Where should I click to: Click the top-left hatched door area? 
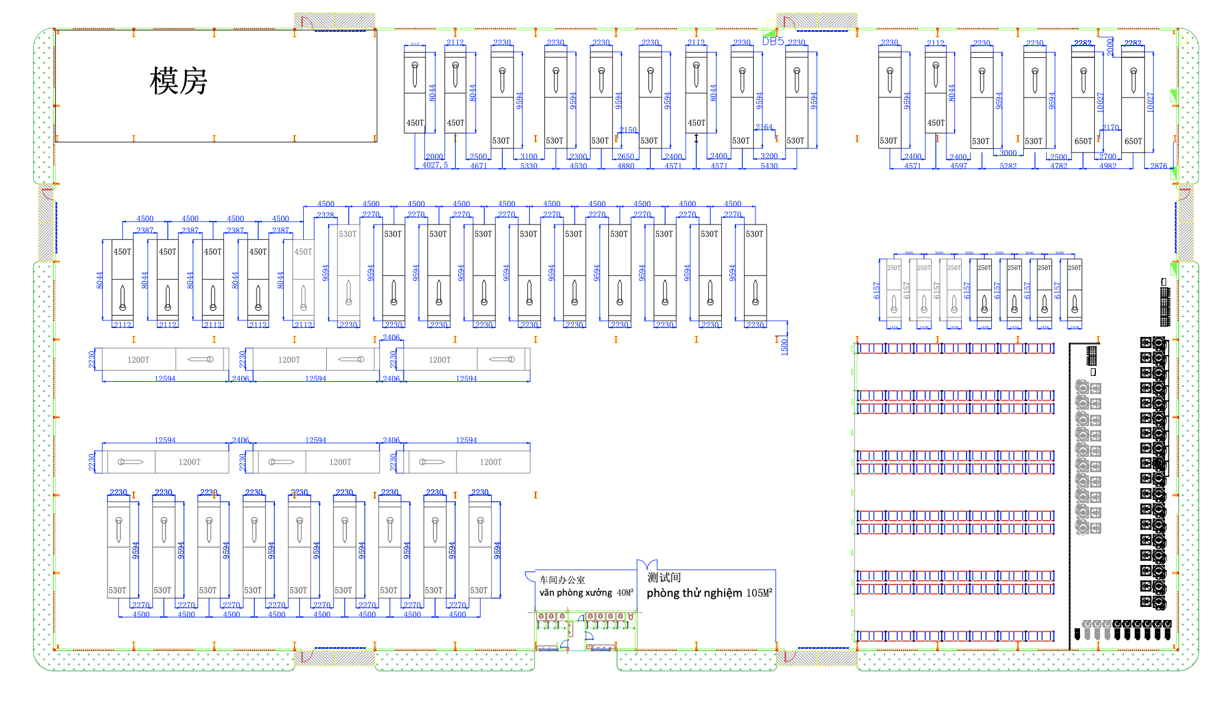click(335, 21)
